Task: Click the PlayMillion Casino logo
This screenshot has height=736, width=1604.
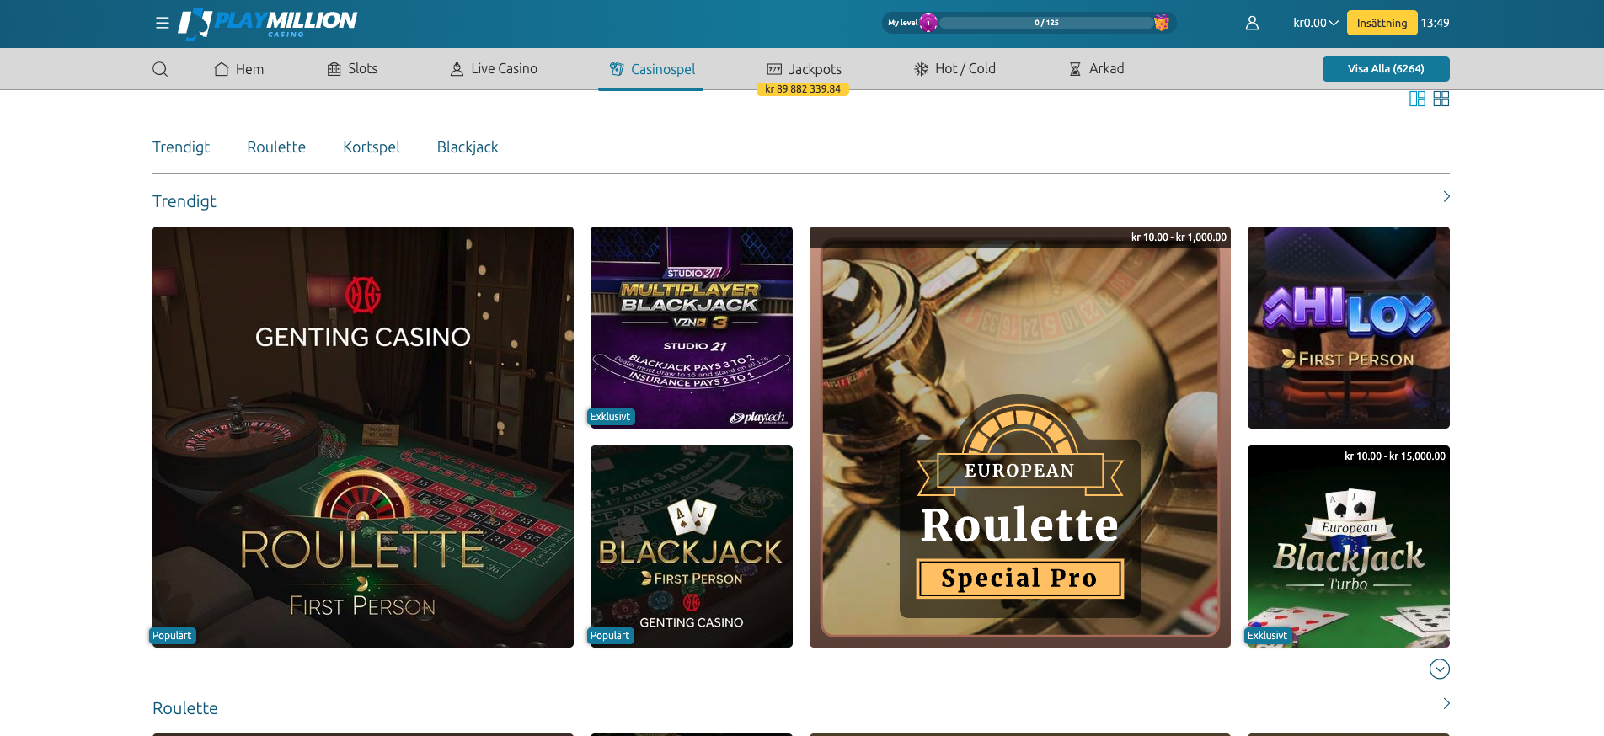Action: [268, 24]
